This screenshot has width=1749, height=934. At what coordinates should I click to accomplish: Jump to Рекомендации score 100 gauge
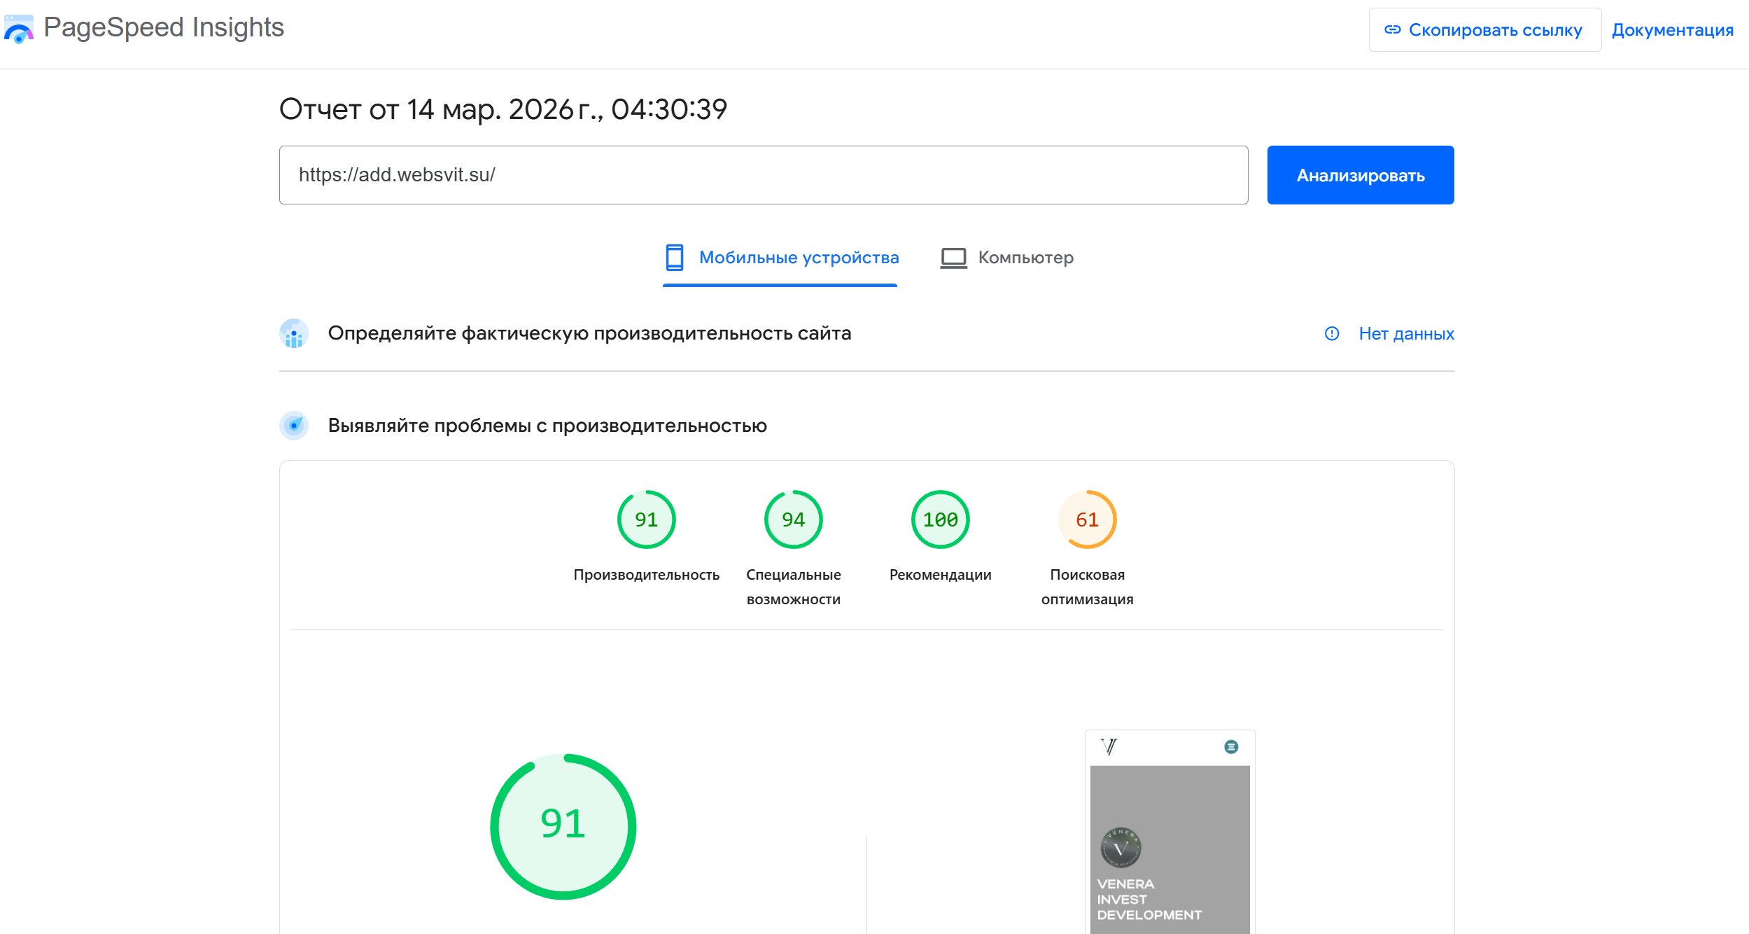(x=940, y=520)
